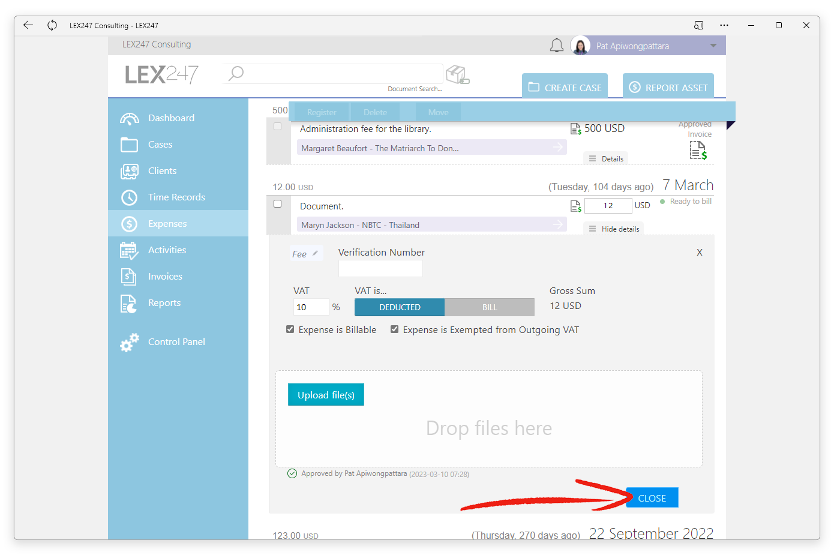Click the invoice icon beside 500 USD
Screen dimensions: 834x555
pyautogui.click(x=575, y=128)
